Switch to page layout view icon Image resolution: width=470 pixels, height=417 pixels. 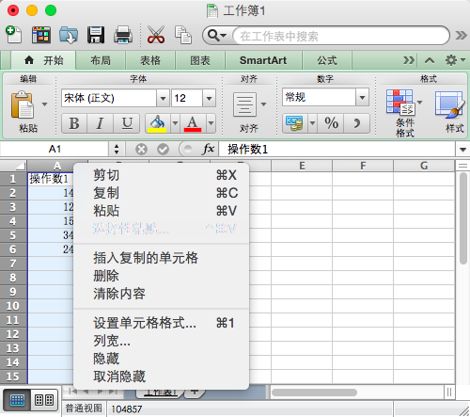(x=44, y=400)
